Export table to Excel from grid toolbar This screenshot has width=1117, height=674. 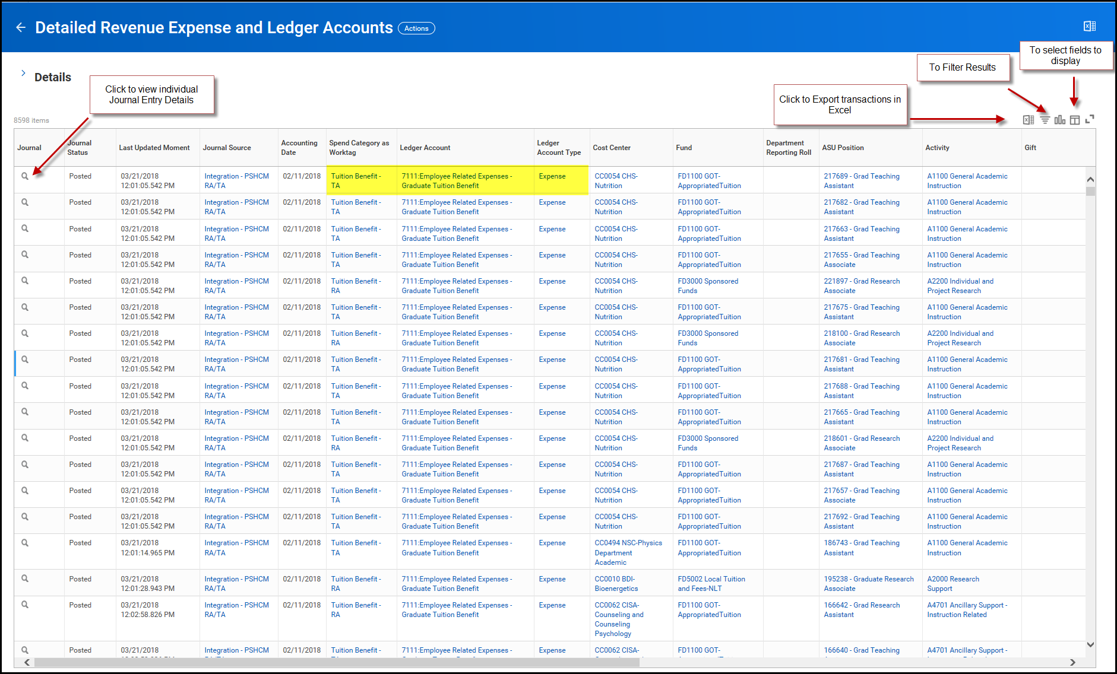[x=1029, y=120]
